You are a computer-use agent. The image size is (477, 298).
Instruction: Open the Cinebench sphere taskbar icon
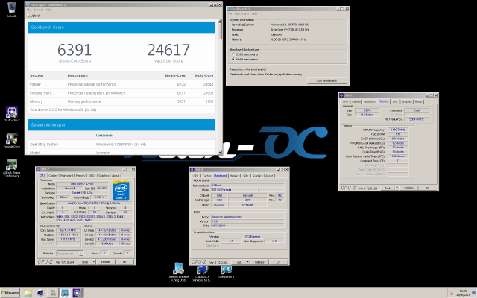tap(40, 293)
